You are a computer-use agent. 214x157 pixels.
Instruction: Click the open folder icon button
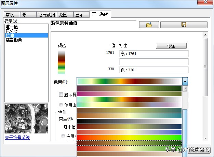coord(149,25)
